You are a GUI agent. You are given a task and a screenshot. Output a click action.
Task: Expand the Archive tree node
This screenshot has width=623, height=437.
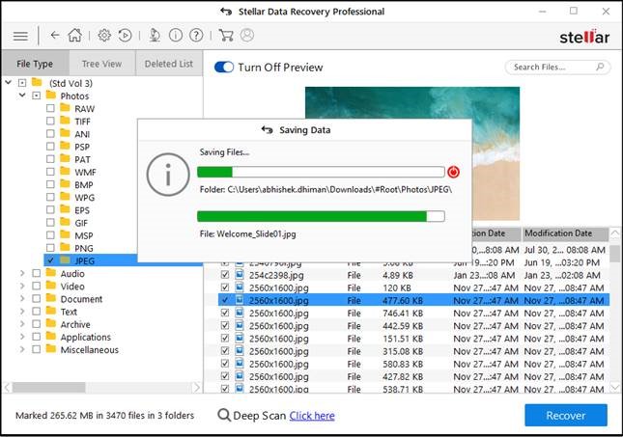[22, 324]
